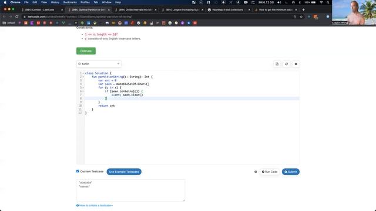Viewport: 376px width, 211px height.
Task: Open the History menu
Action: [x=55, y=2]
